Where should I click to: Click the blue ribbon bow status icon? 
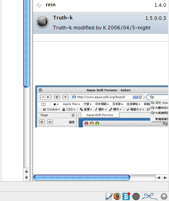tap(150, 196)
